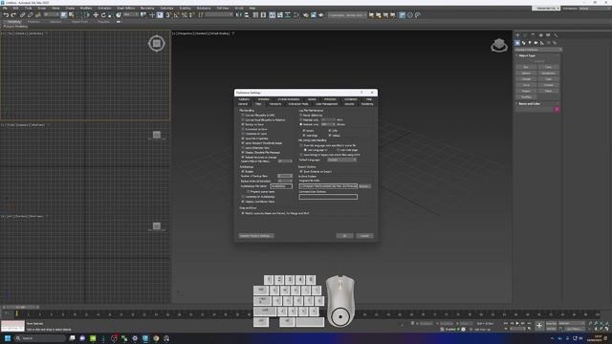
Task: Open the Customize menu
Action: (x=166, y=9)
